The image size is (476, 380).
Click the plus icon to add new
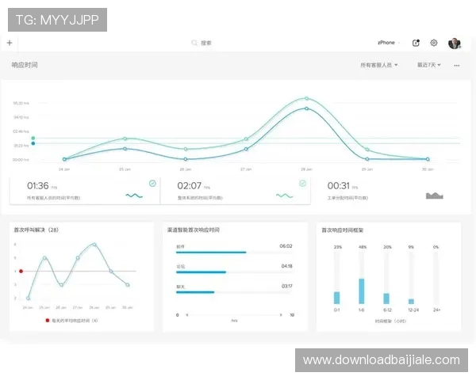pos(10,43)
